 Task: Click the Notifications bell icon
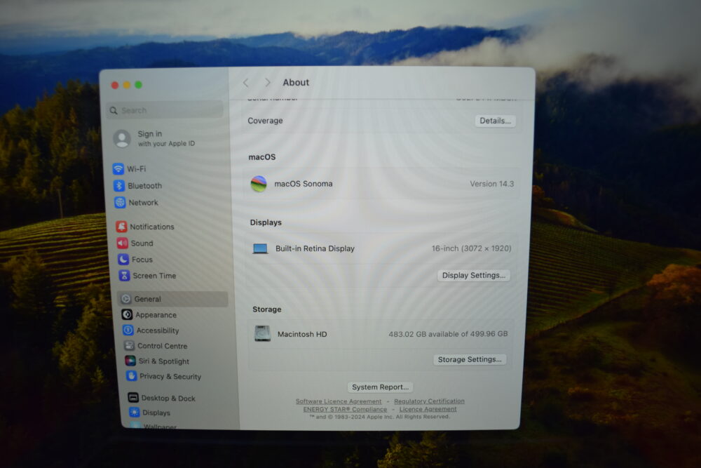(x=121, y=227)
